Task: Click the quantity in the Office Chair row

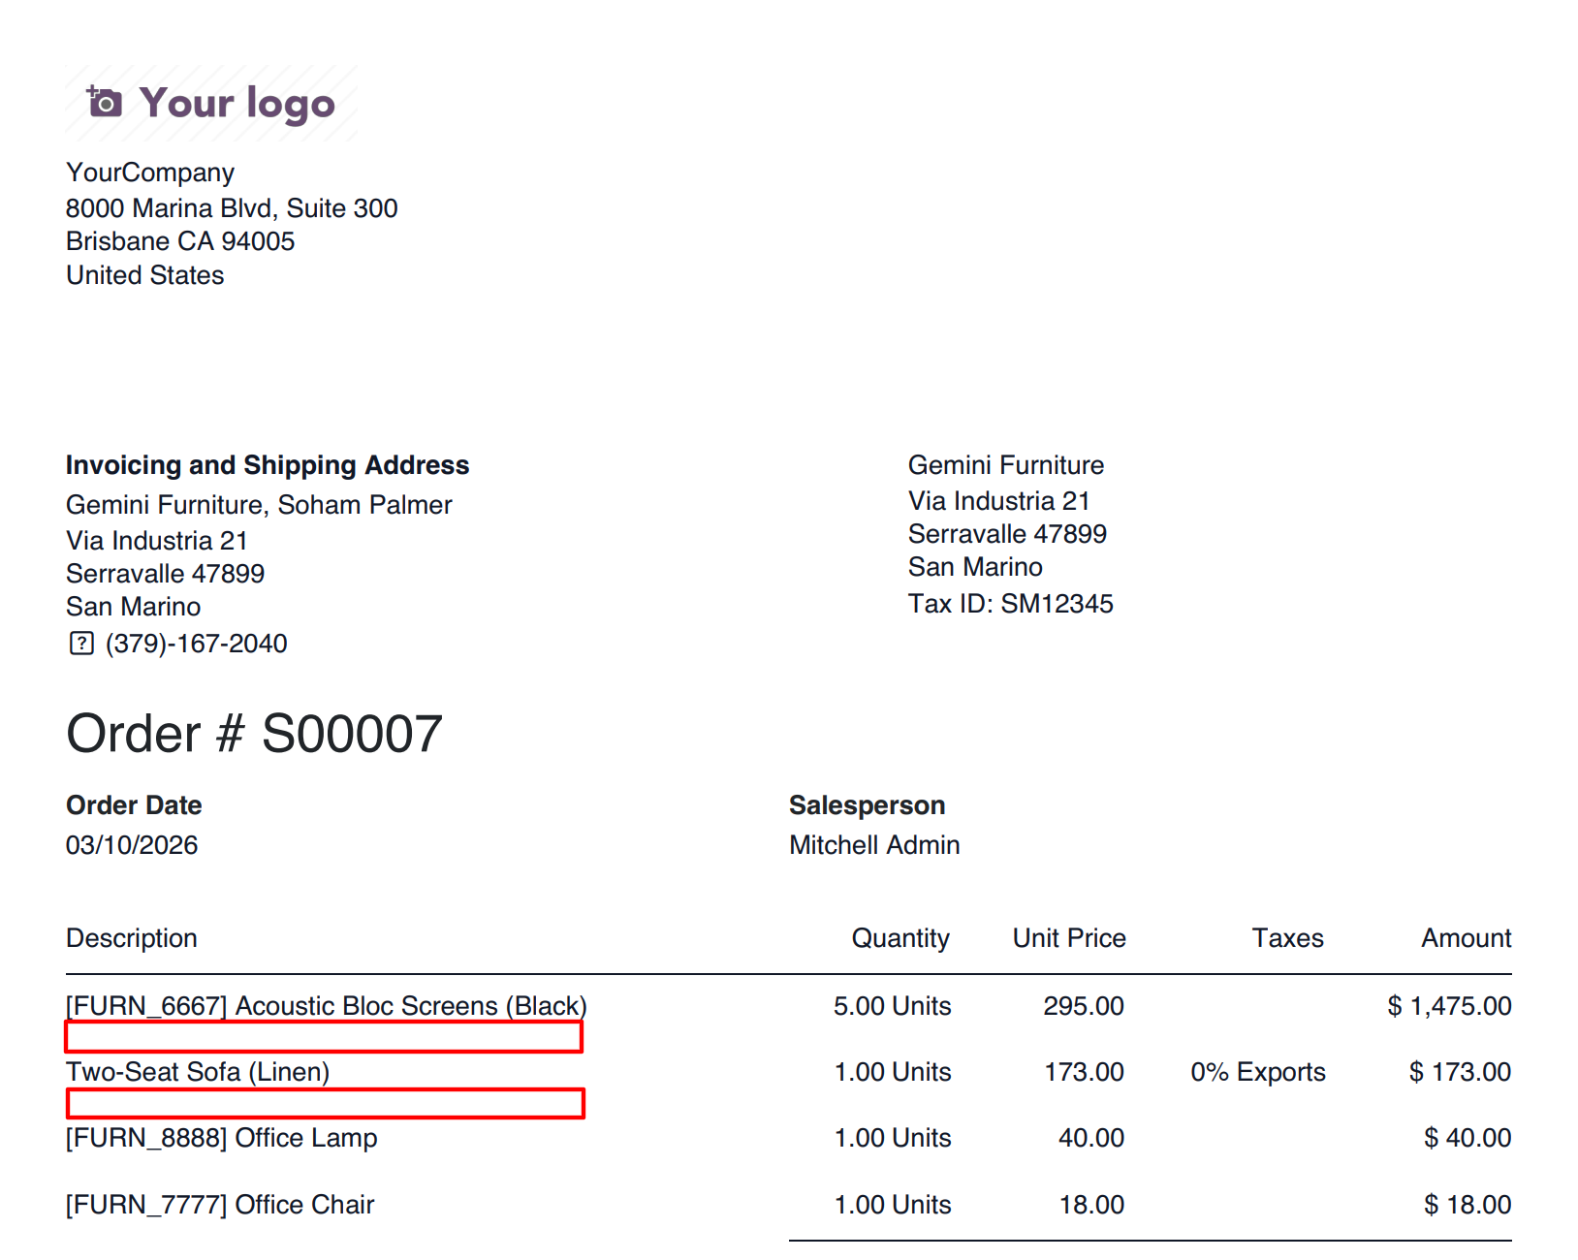Action: tap(894, 1205)
